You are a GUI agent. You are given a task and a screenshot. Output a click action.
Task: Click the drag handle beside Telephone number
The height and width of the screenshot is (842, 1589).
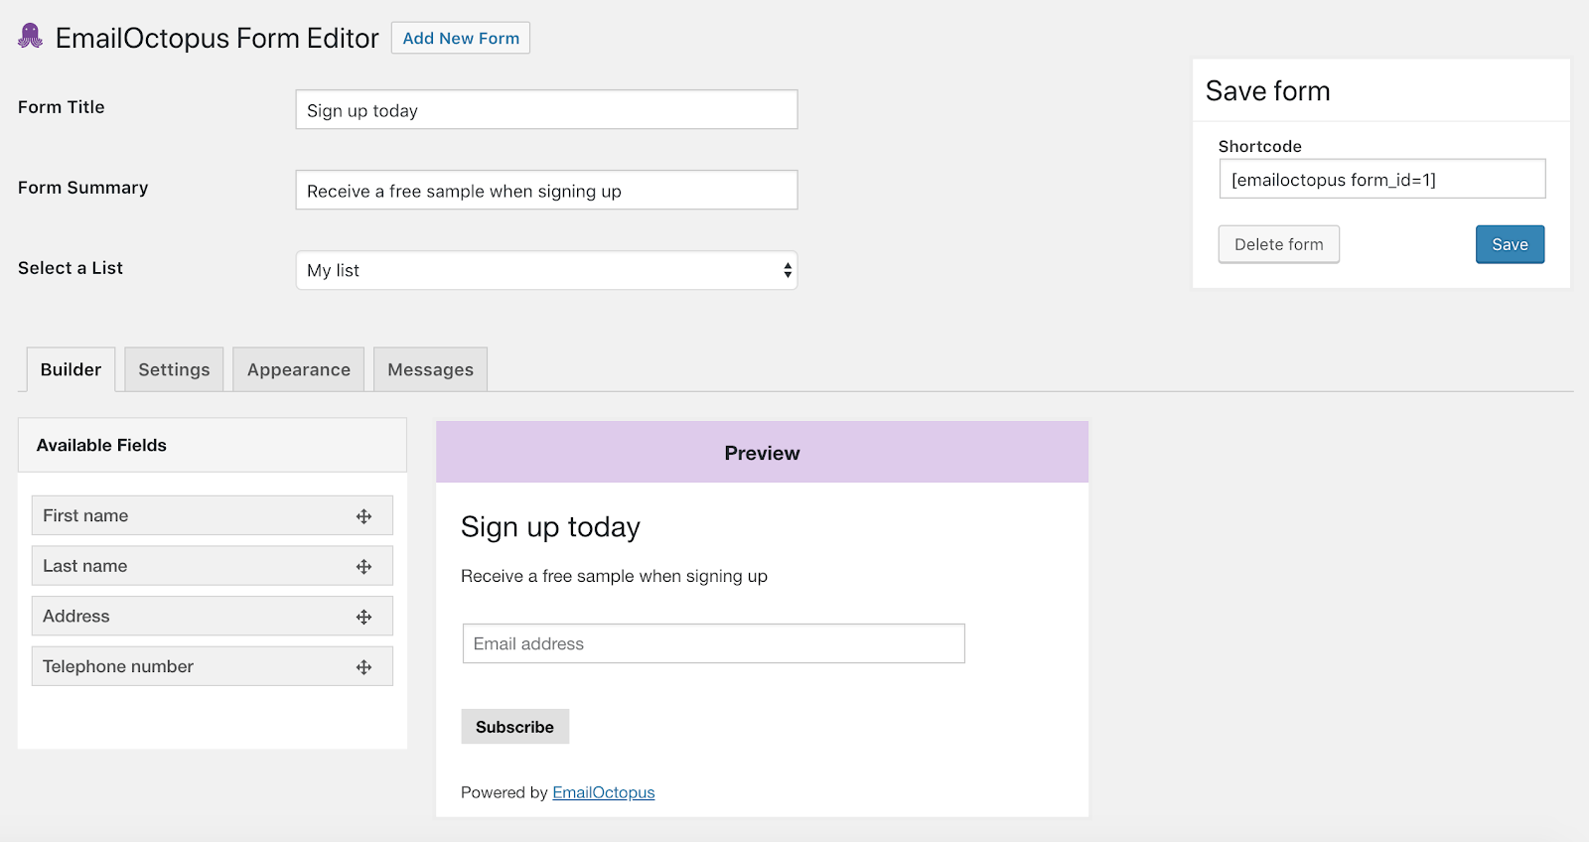(x=364, y=666)
